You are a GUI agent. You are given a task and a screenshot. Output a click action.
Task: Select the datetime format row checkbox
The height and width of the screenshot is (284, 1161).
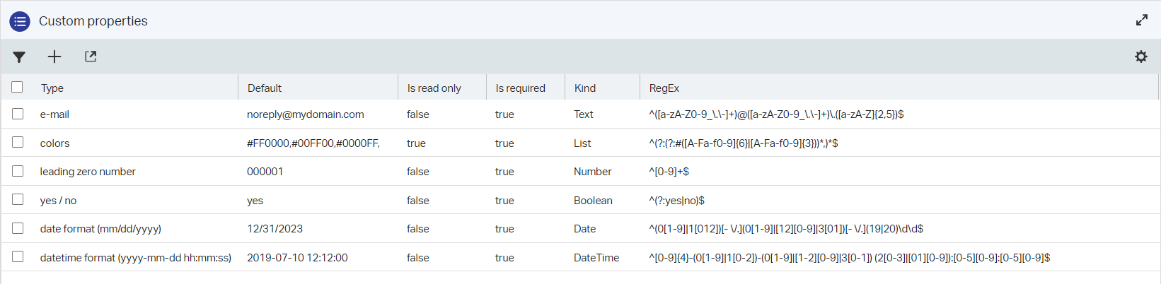coord(18,257)
